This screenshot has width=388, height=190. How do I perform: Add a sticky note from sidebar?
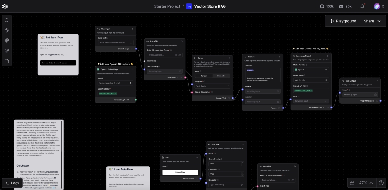click(x=7, y=61)
